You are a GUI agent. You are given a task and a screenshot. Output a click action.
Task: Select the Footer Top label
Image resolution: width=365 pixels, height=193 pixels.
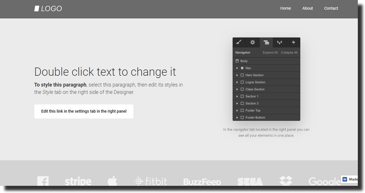pos(253,110)
